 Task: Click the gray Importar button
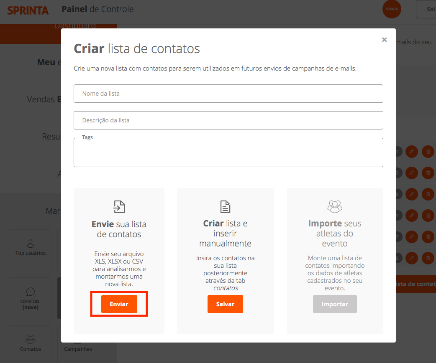click(x=335, y=304)
